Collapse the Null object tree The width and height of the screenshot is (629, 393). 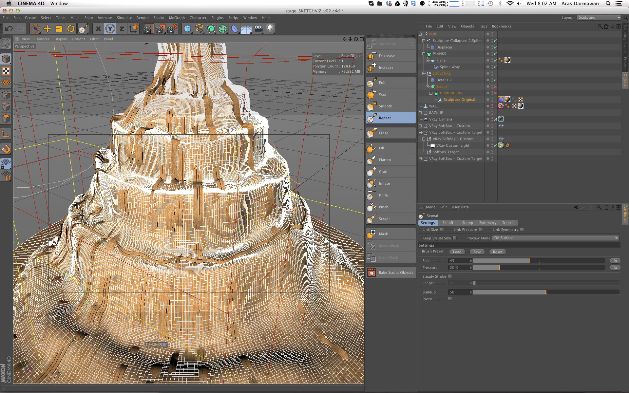420,34
